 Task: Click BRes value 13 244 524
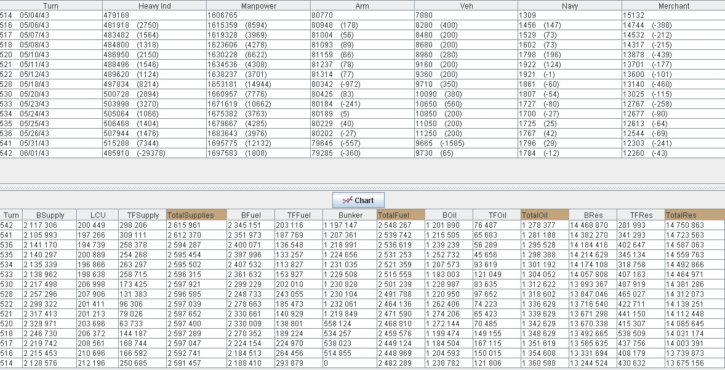click(x=593, y=363)
